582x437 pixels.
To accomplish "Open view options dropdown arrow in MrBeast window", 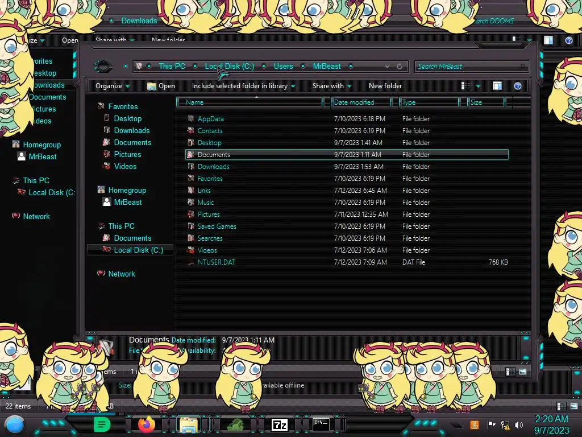I will tap(478, 86).
